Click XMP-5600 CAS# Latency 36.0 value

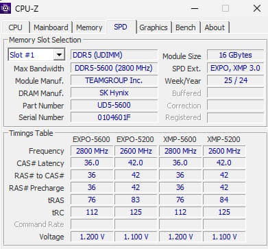pos(180,163)
